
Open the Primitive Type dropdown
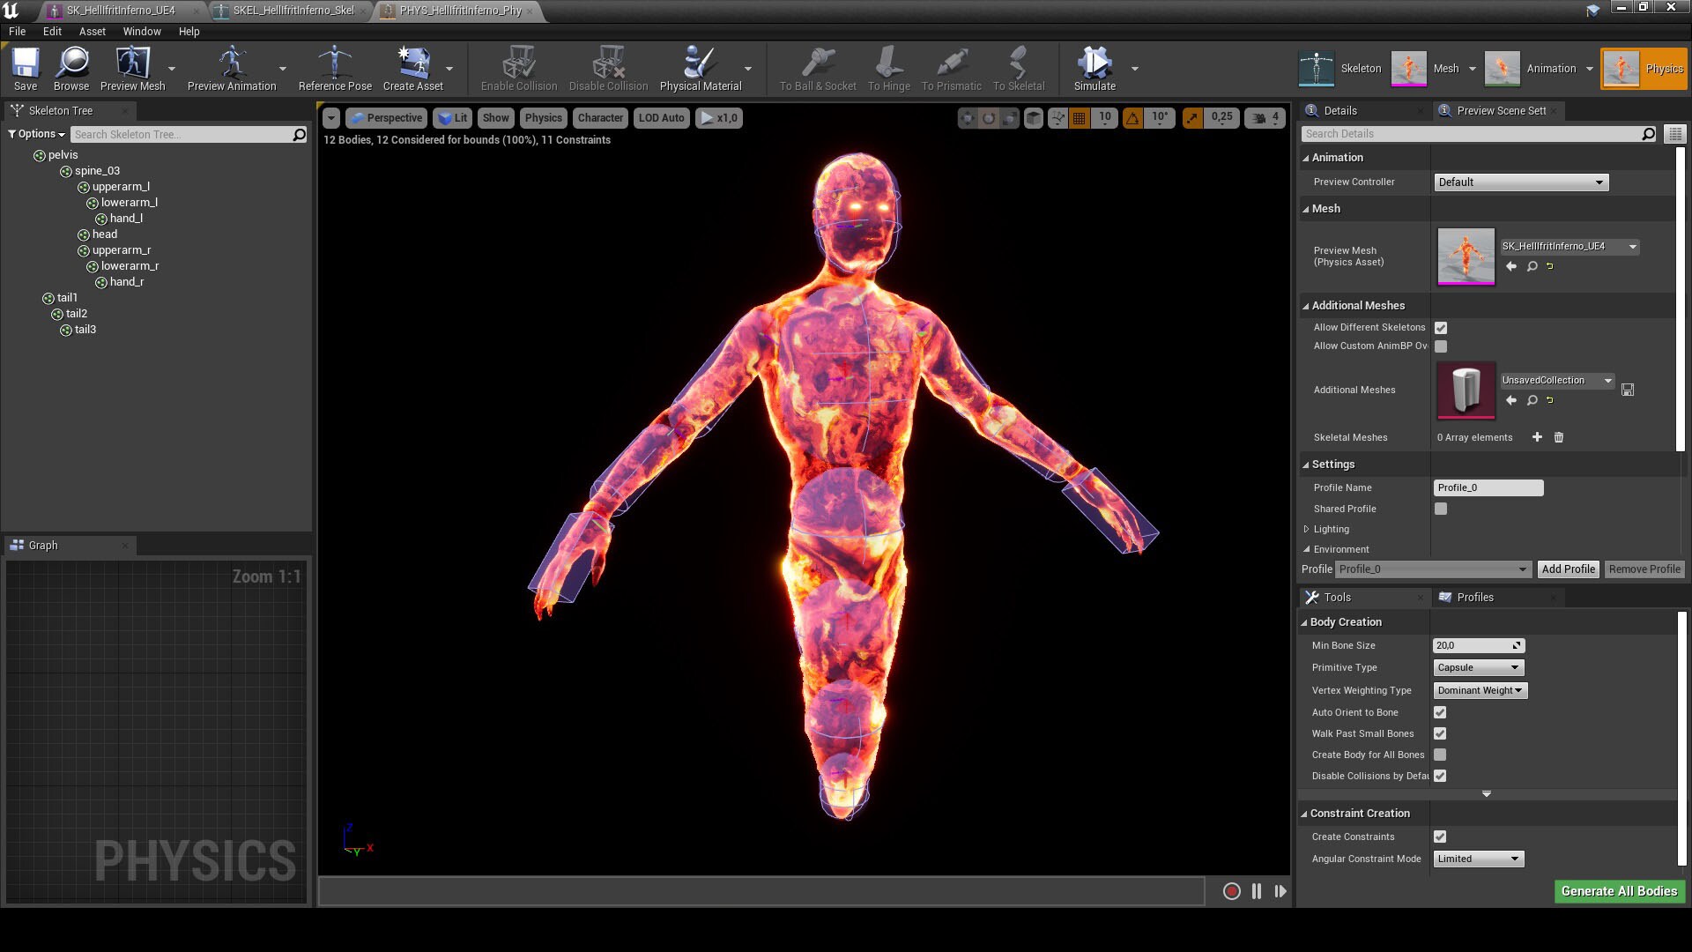(x=1478, y=667)
